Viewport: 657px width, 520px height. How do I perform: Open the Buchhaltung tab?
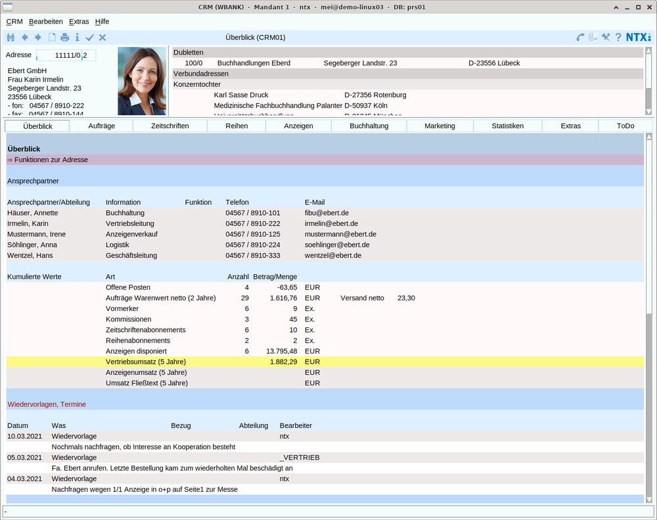point(369,126)
